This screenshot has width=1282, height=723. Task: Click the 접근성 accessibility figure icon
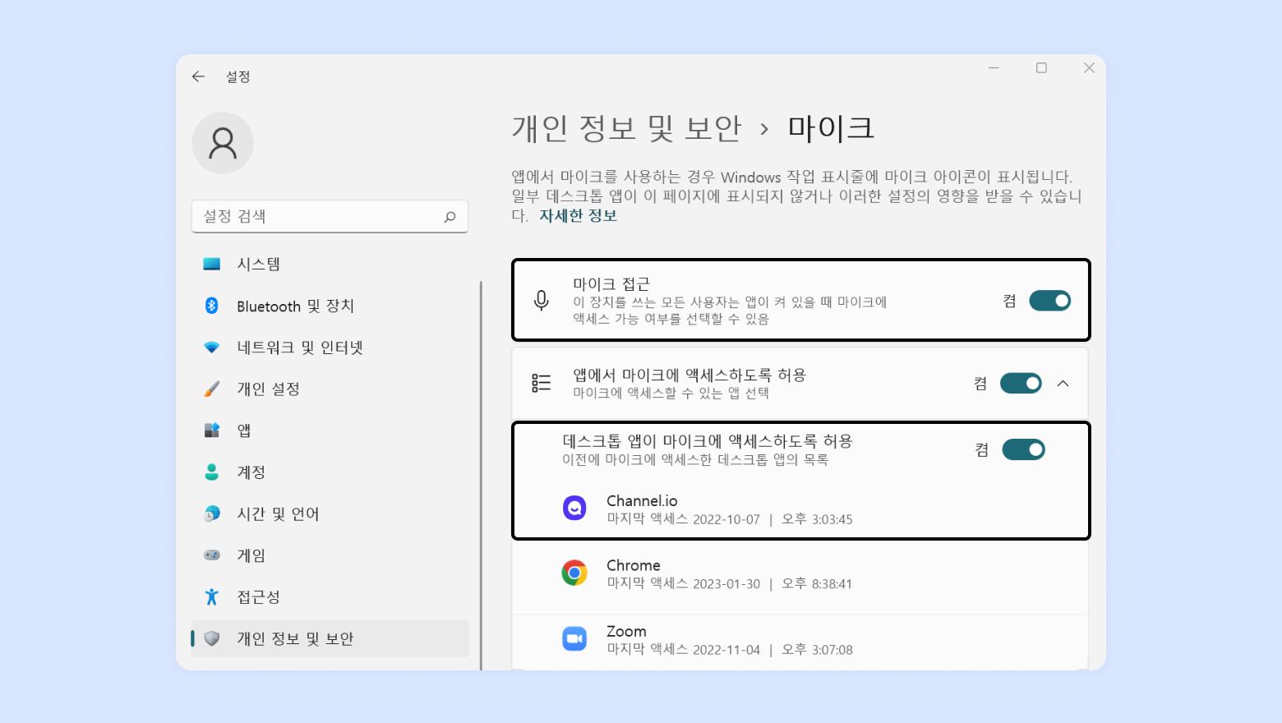click(212, 596)
